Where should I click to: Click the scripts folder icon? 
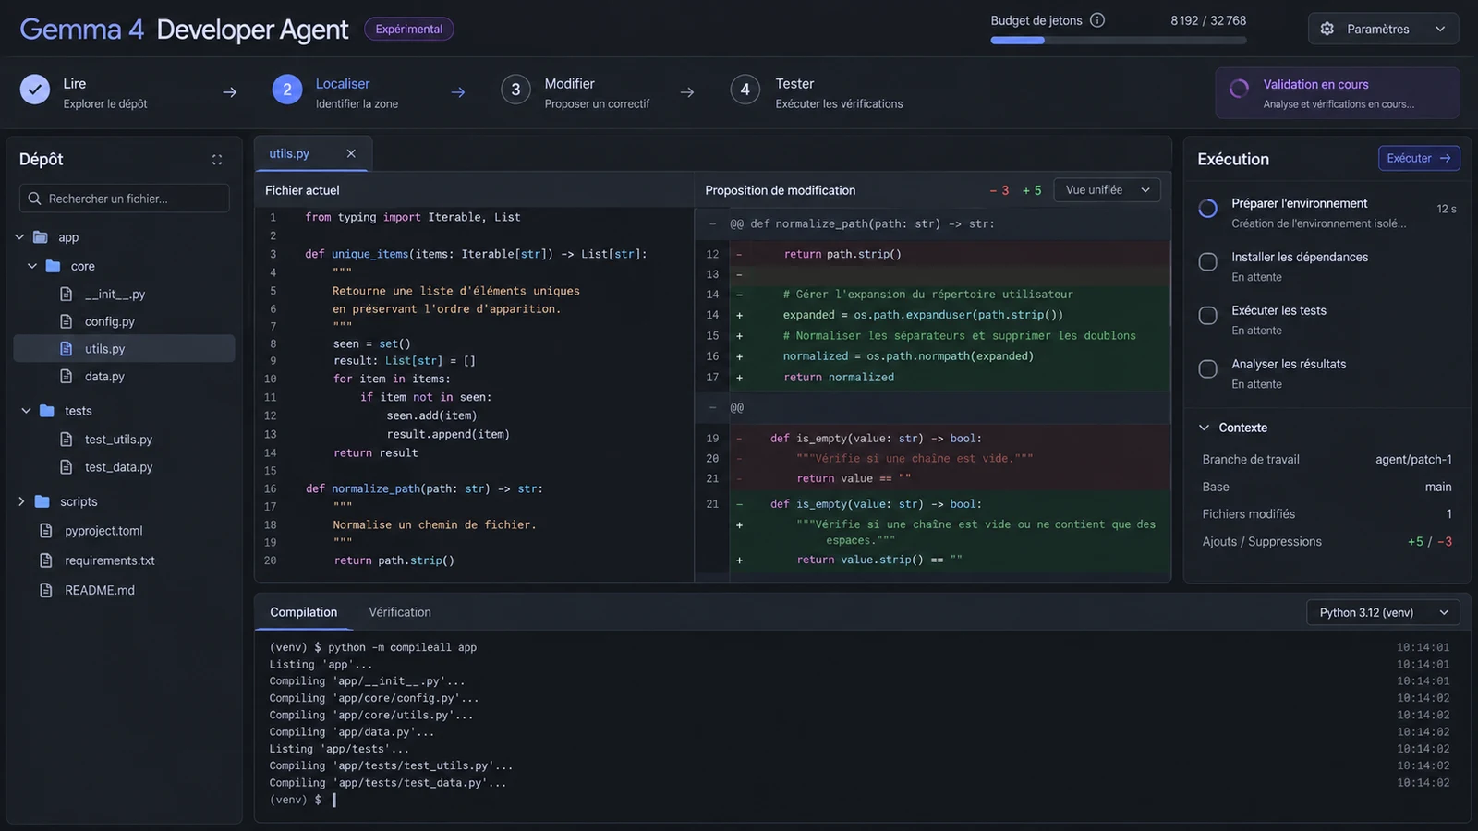(x=42, y=501)
